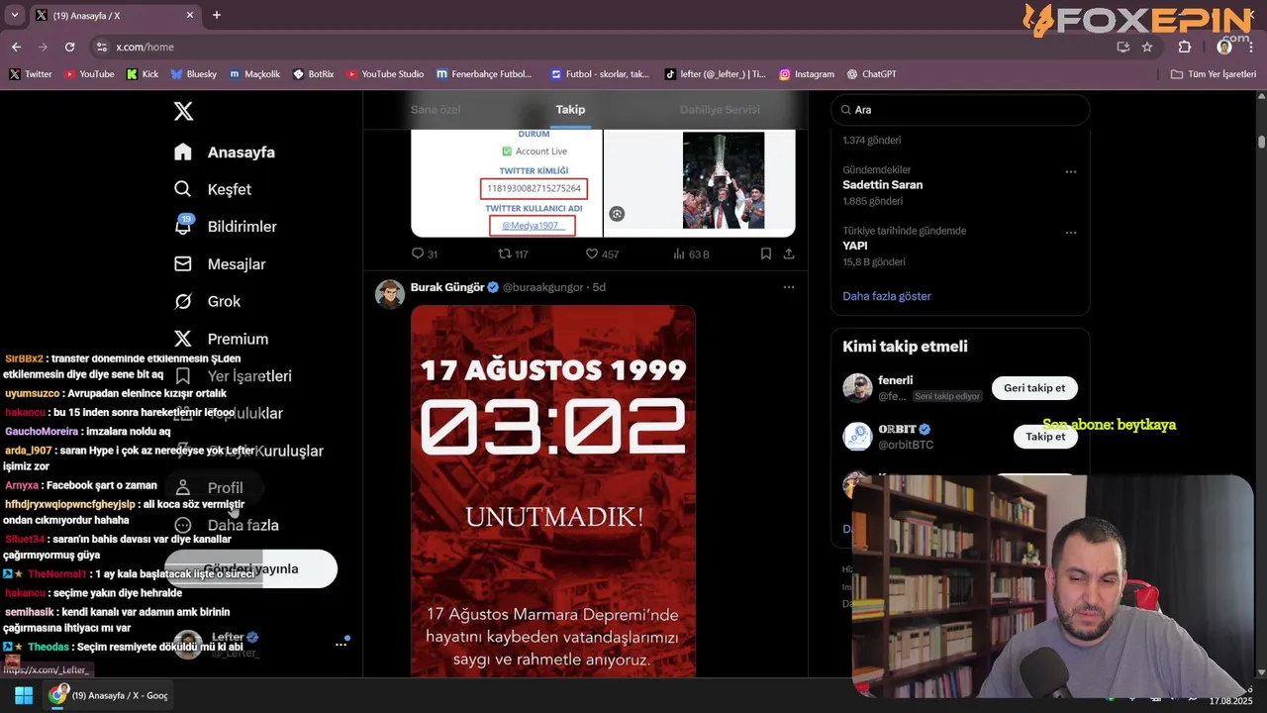Open the BotRix bookmark
Viewport: 1267px width, 713px height.
[314, 74]
